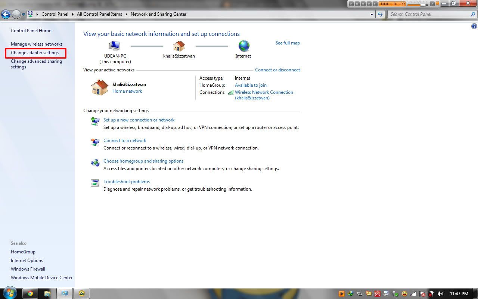The image size is (478, 299).
Task: Select All Control Panel Items breadcrumb
Action: point(99,14)
